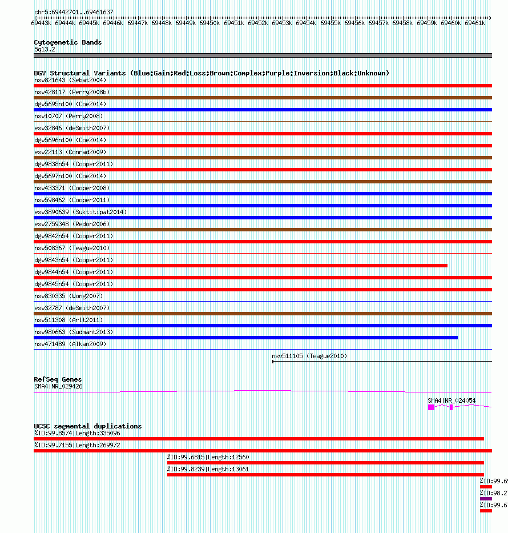Click the 69452k ruler tick label
This screenshot has width=508, height=533.
pyautogui.click(x=258, y=23)
